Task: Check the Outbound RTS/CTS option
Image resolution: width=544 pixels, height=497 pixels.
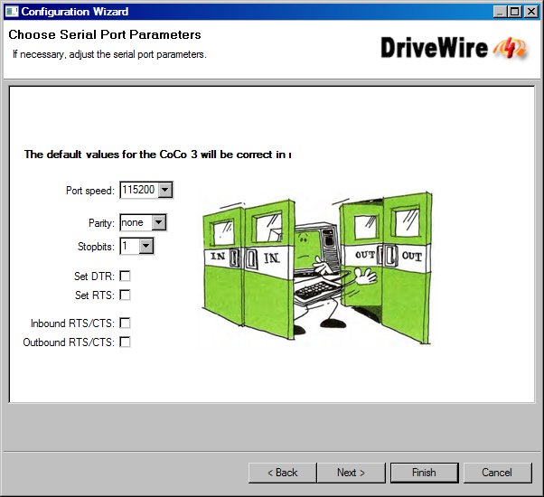Action: (125, 342)
